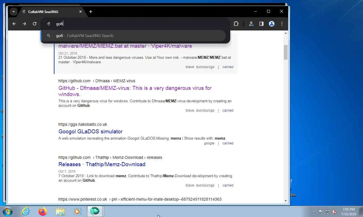363x217 pixels.
Task: Choose the 'gofi - CollabVM SearXNG Search' suggestion
Action: pos(133,36)
